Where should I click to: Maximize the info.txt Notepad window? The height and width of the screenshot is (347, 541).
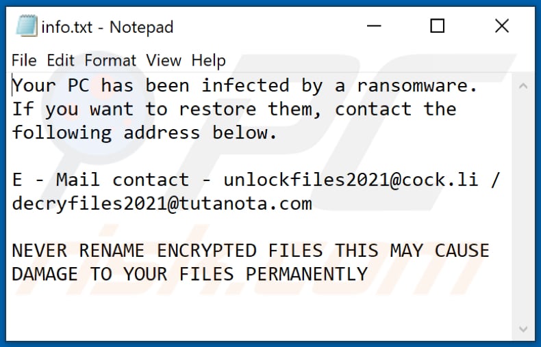coord(437,27)
